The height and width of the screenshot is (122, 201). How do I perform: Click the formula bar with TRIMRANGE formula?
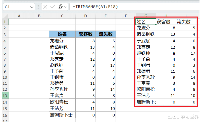tap(135, 7)
